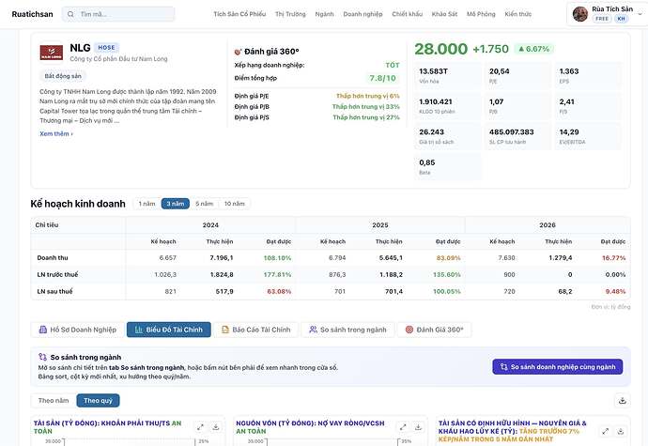Screen dimensions: 648x446
Task: Switch charts to Theo quý
Action: (98, 401)
